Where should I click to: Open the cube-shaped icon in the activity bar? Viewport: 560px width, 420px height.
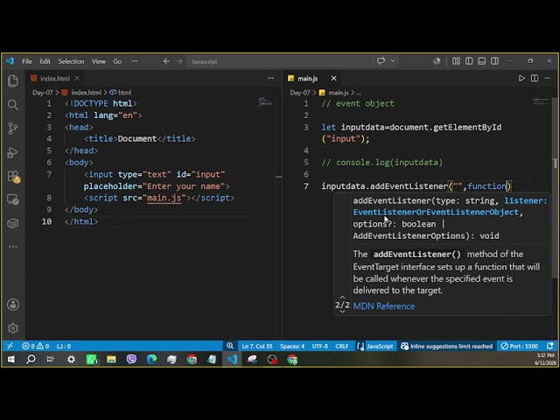coord(13,224)
